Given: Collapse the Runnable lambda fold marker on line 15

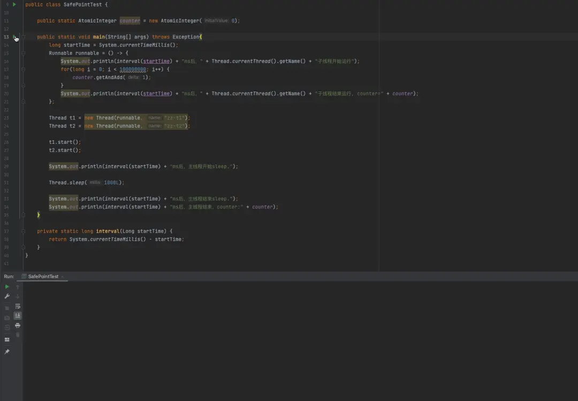Looking at the screenshot, I should (x=24, y=53).
